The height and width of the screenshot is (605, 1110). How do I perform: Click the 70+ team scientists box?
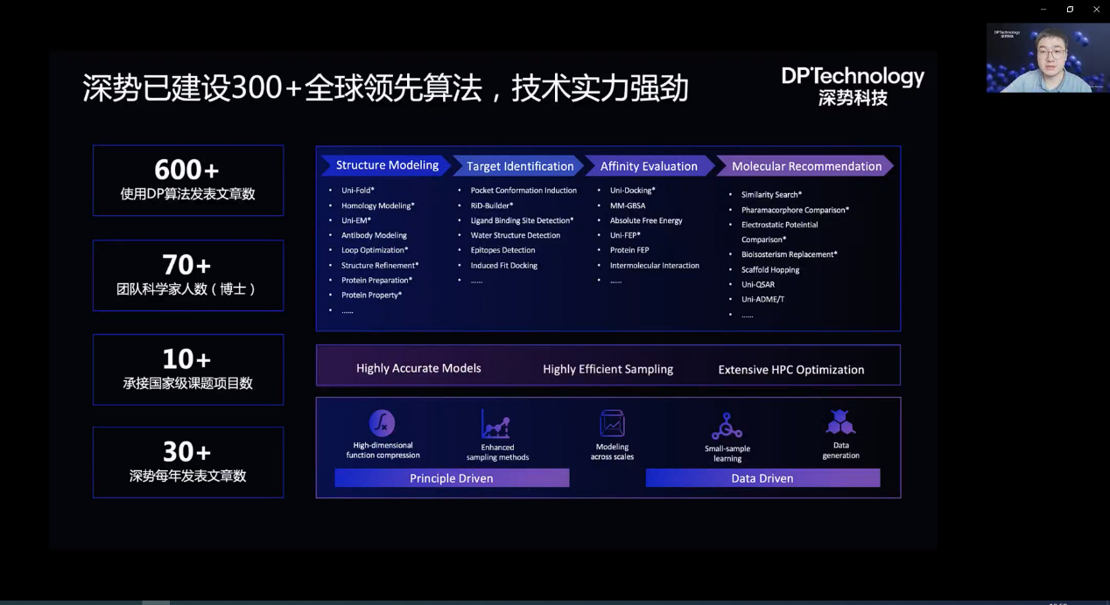[x=188, y=275]
